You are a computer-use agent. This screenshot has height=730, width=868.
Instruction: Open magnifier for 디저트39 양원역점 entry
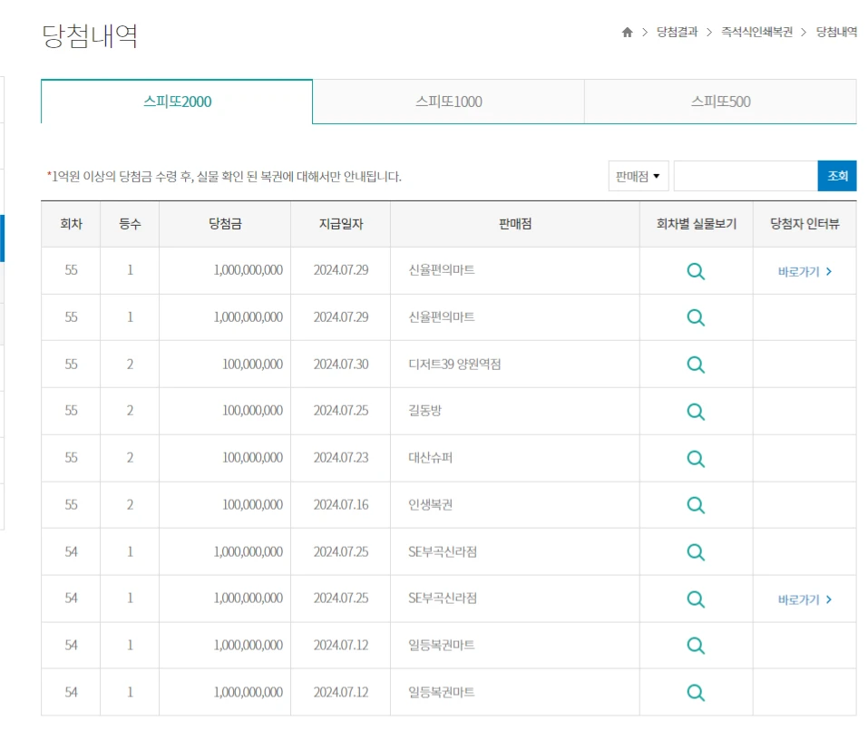point(696,365)
